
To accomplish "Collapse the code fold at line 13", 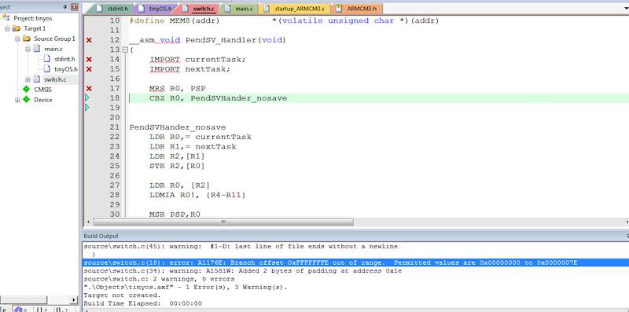I will 125,50.
